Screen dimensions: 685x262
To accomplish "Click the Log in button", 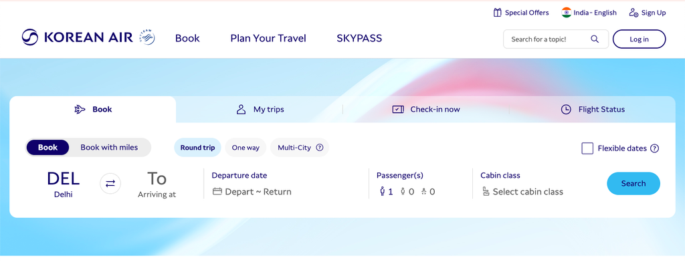I will point(639,39).
